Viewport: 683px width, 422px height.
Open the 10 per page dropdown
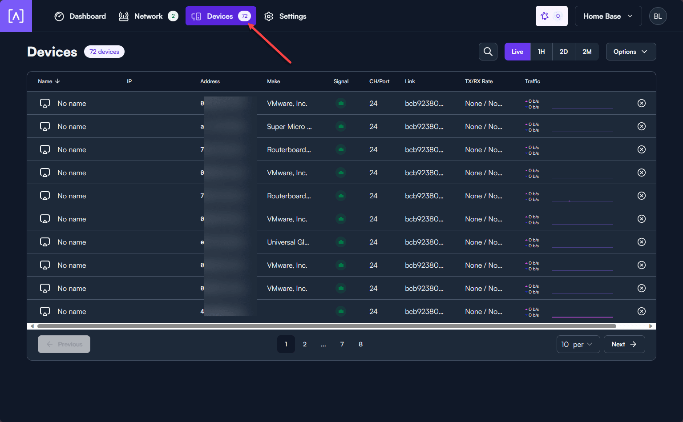578,344
